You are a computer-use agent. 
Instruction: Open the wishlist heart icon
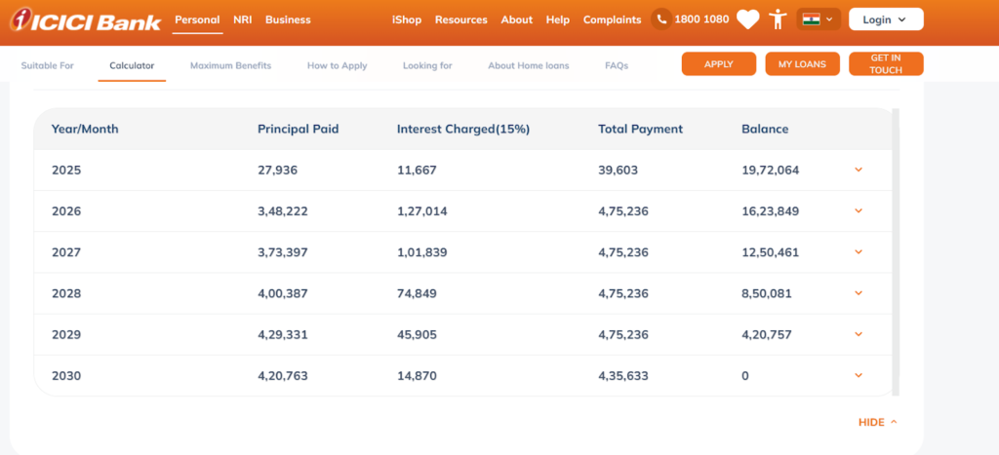[x=747, y=19]
